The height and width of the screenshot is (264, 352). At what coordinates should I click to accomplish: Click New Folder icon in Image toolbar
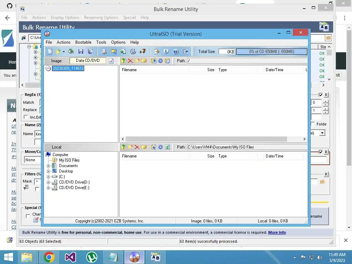pos(137,61)
